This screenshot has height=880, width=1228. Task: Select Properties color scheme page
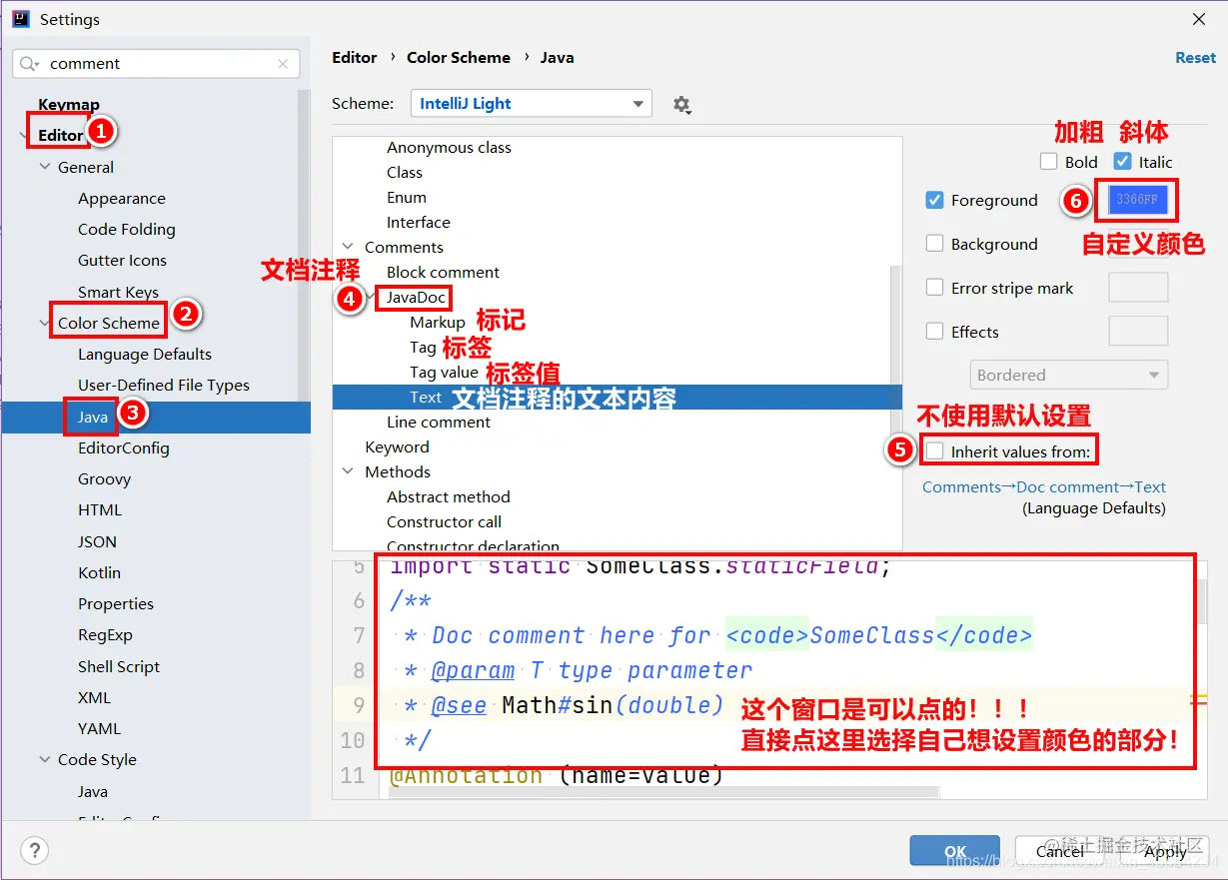coord(116,603)
